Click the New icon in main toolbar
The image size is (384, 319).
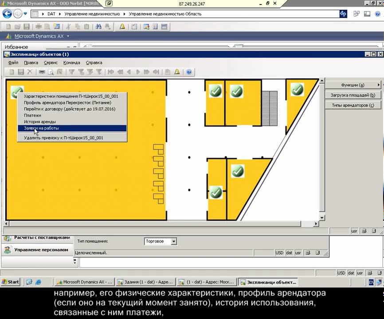[x=8, y=27]
